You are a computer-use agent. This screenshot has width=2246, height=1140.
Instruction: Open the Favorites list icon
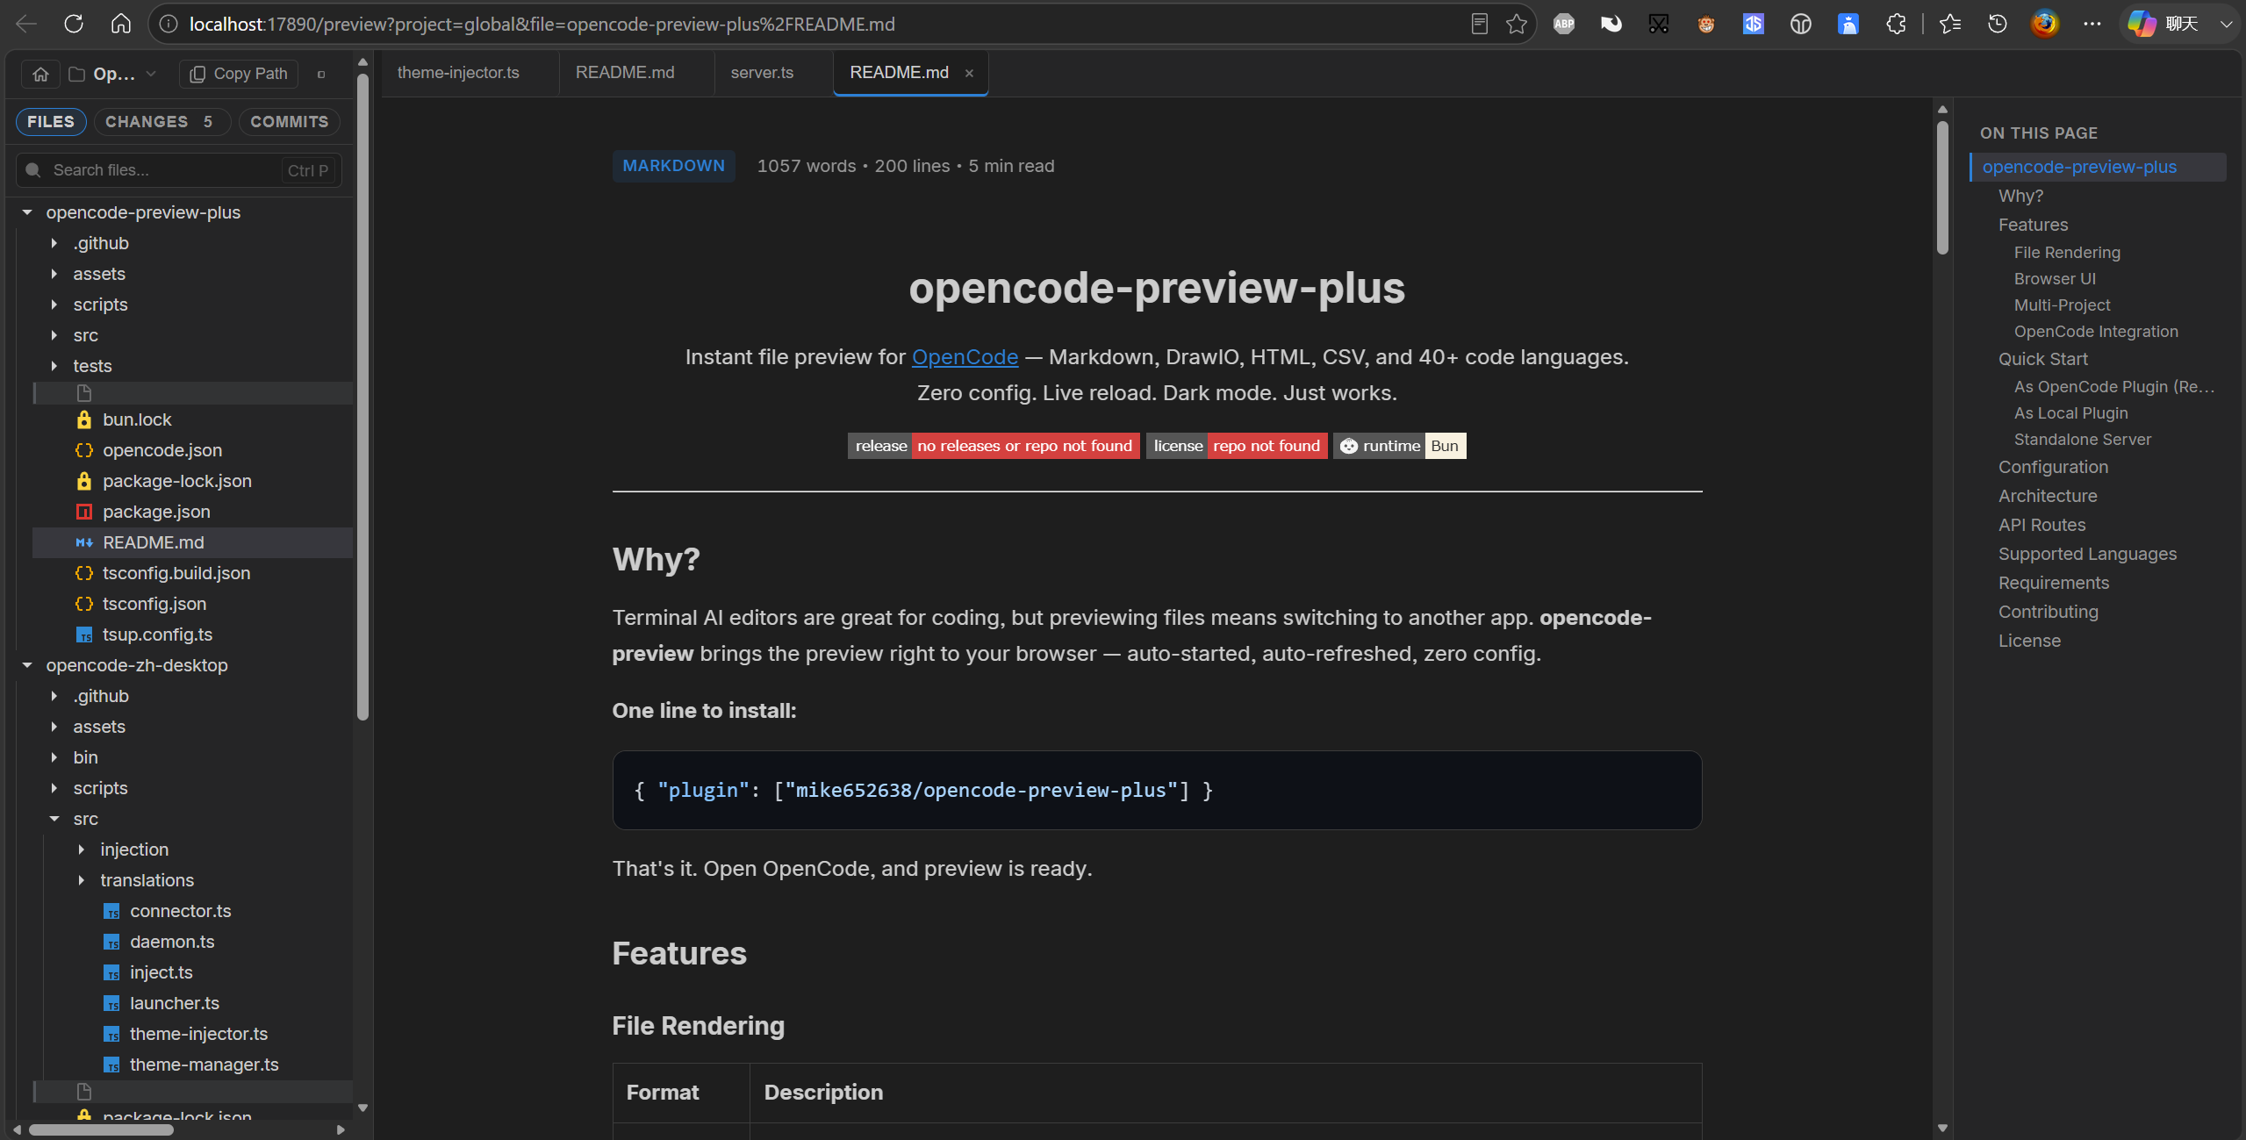[x=1950, y=24]
